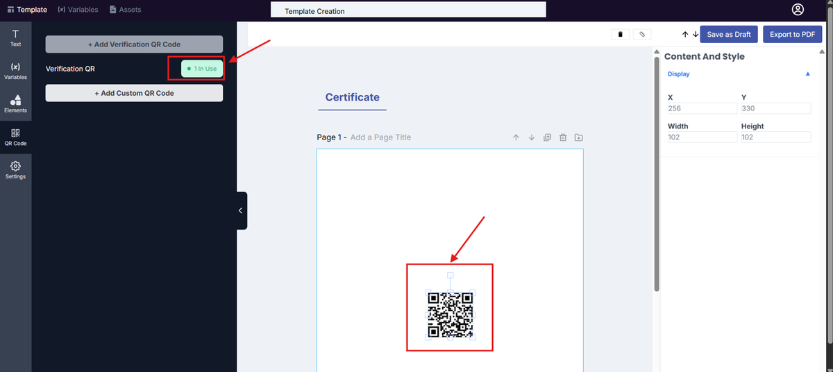Click Add Custom QR Code button
Viewport: 833px width, 372px height.
click(x=134, y=93)
